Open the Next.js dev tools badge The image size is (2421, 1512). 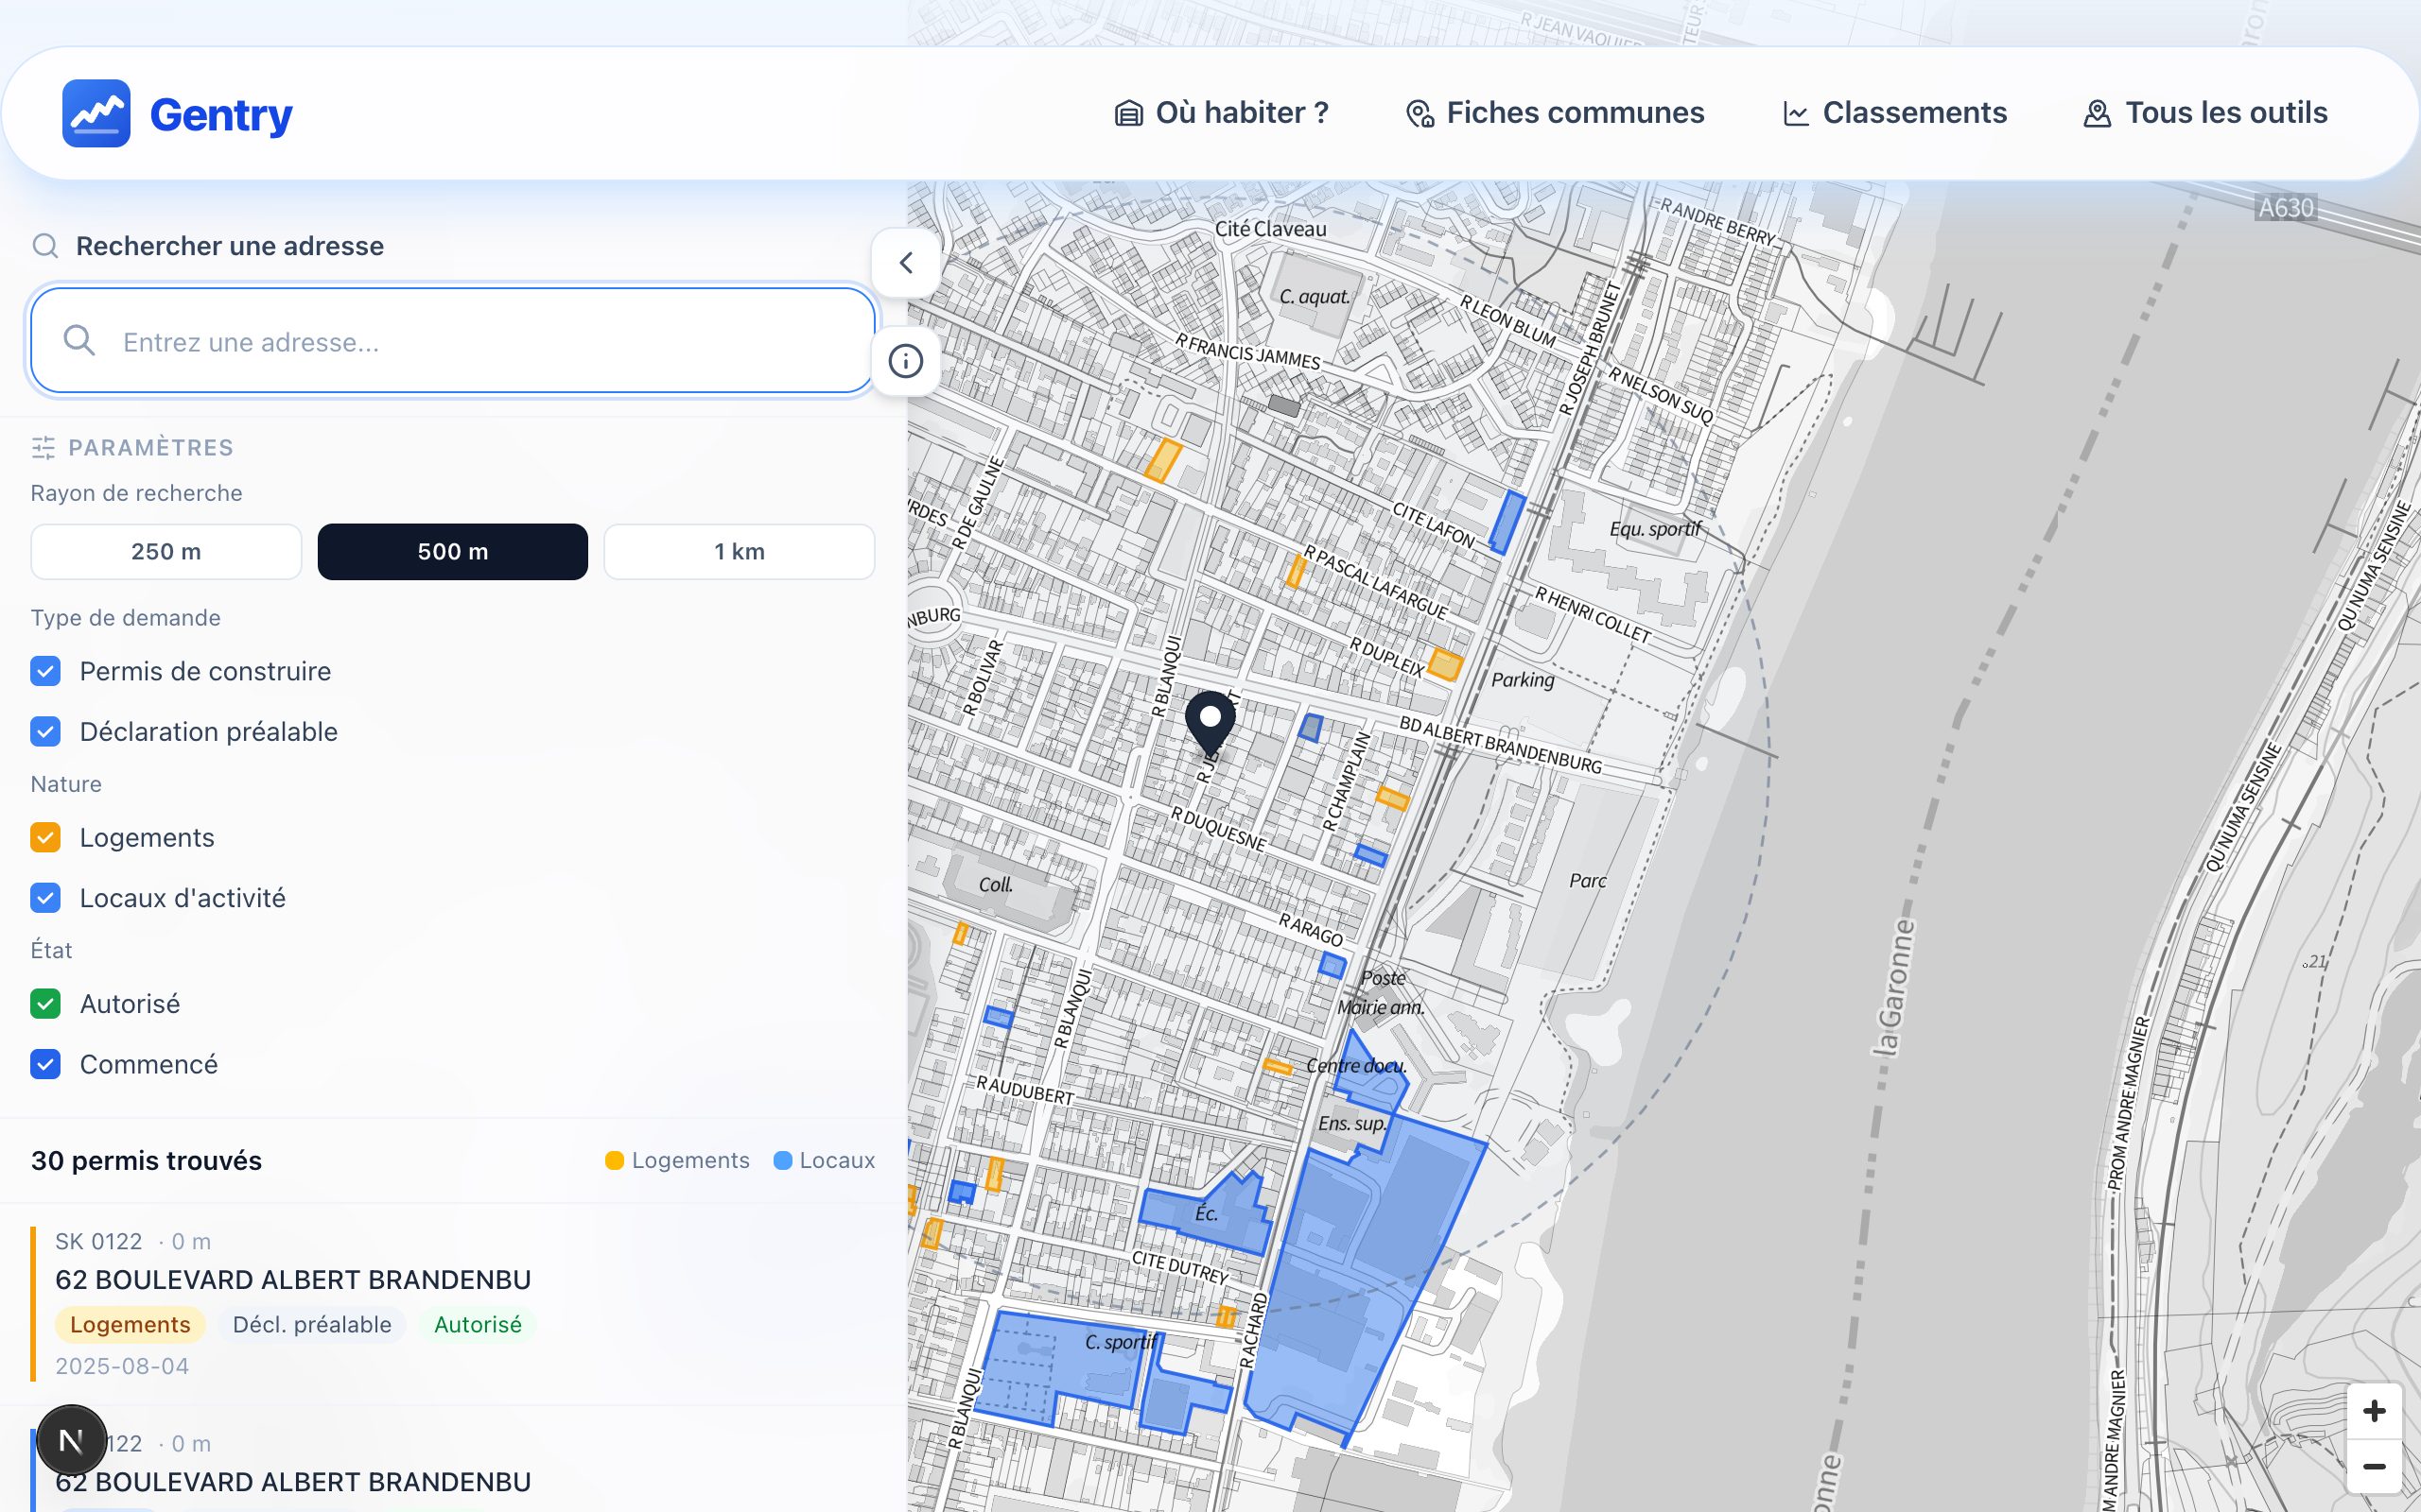tap(71, 1440)
